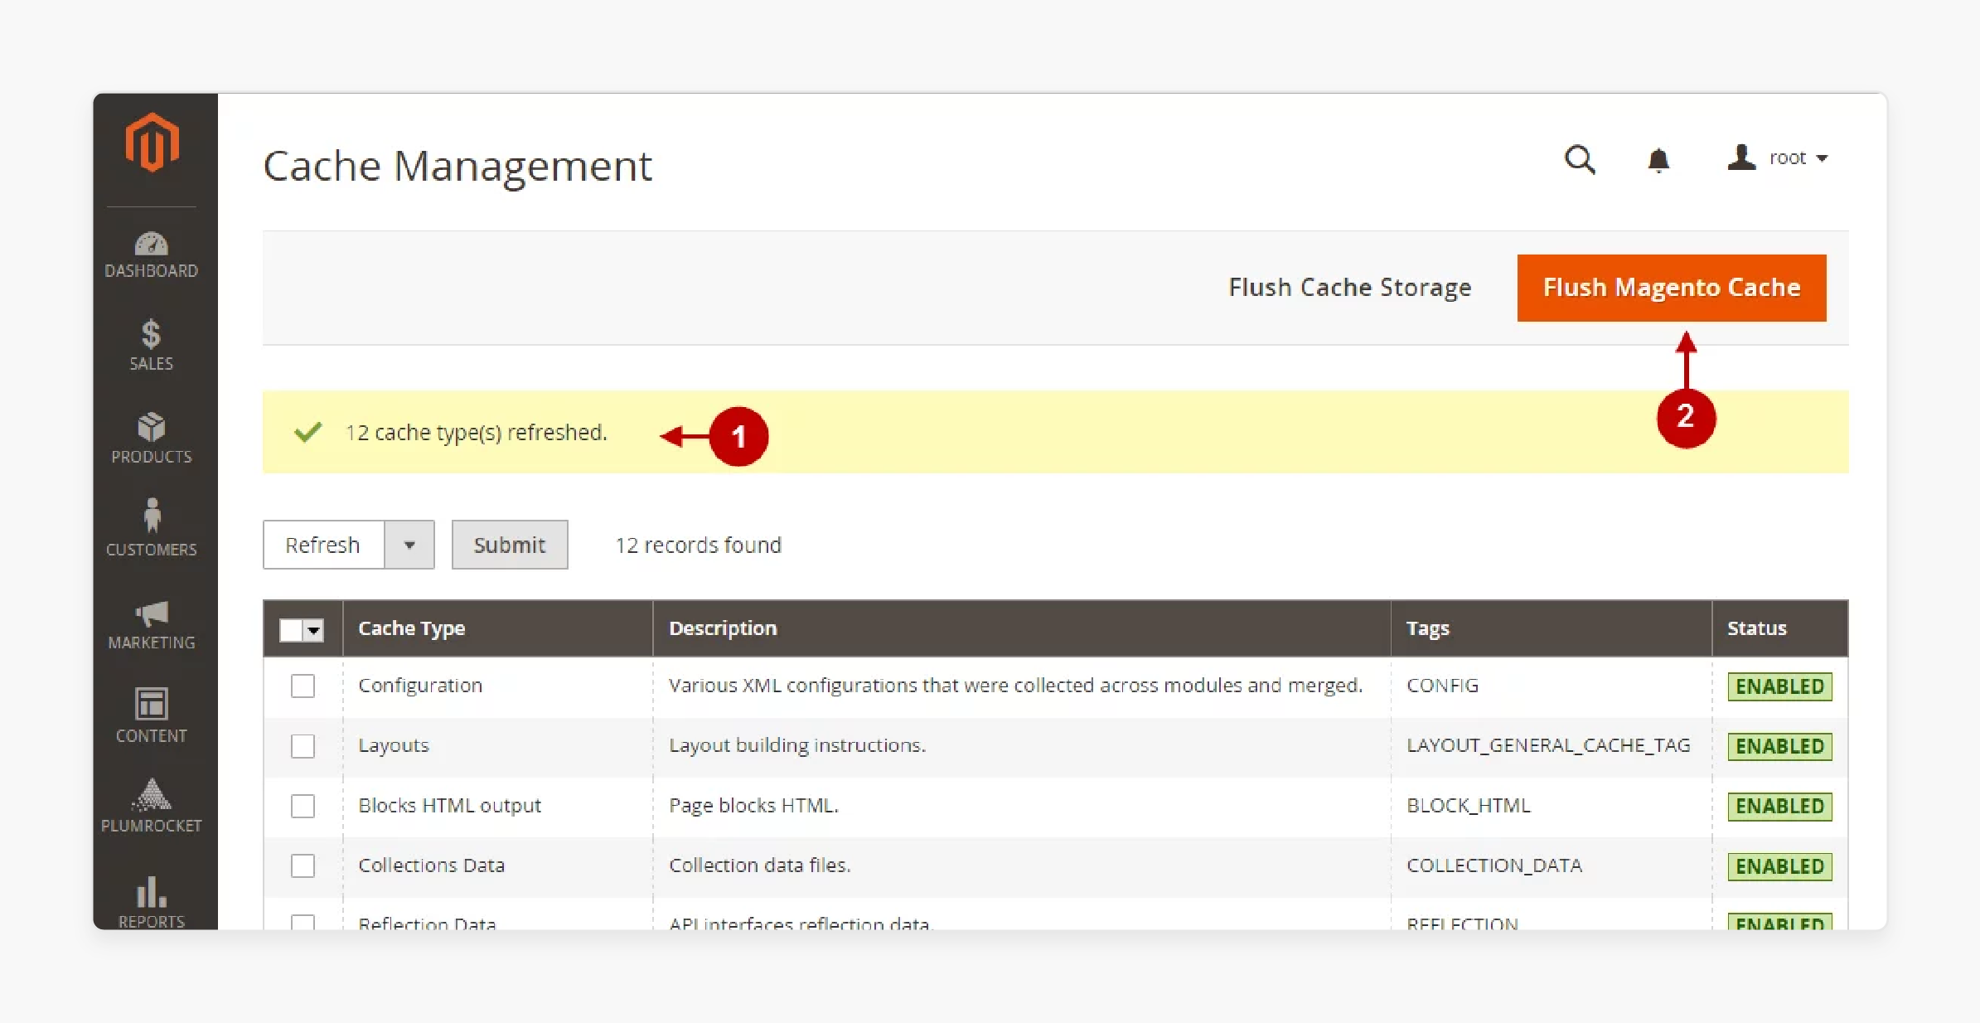Click the Submit button
The width and height of the screenshot is (1980, 1023).
pos(510,545)
